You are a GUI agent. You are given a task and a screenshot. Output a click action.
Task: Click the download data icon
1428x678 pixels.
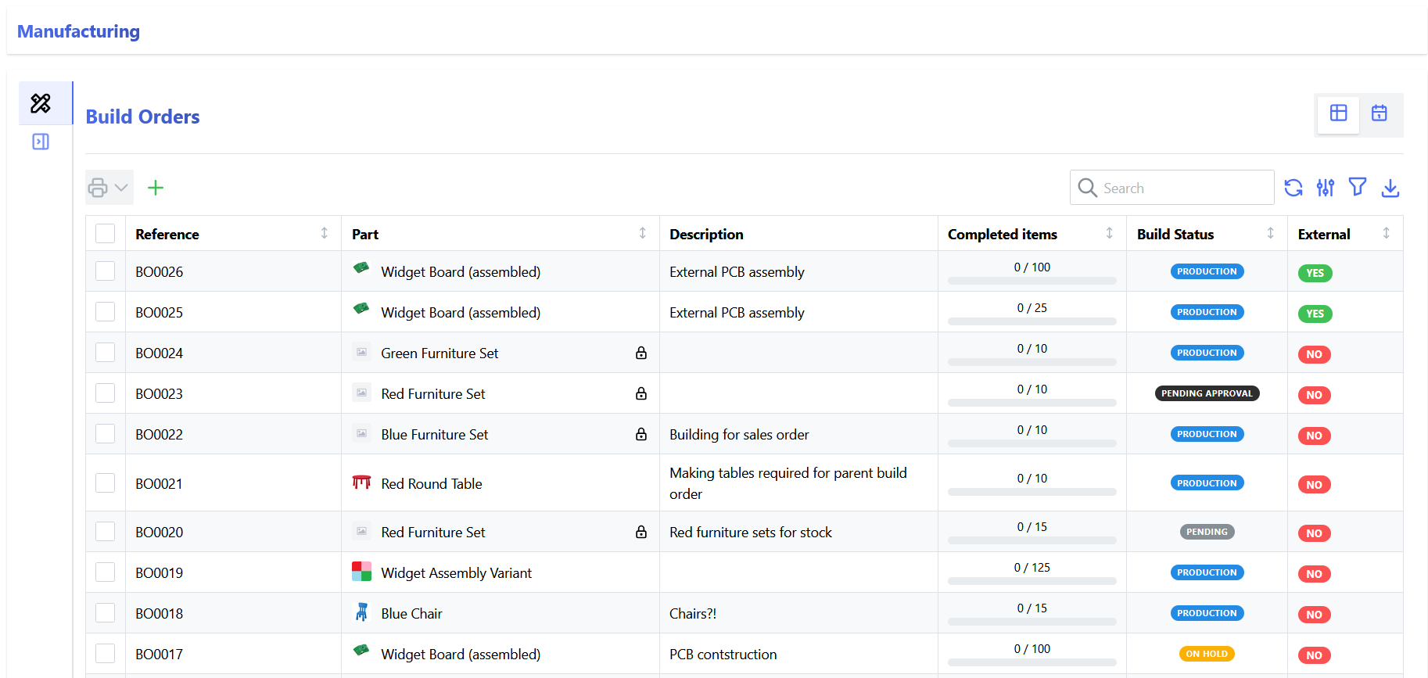click(1390, 188)
